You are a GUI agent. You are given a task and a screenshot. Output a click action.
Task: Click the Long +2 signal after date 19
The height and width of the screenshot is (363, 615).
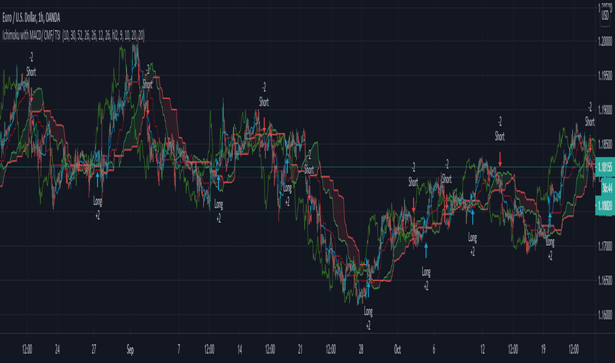pyautogui.click(x=550, y=249)
